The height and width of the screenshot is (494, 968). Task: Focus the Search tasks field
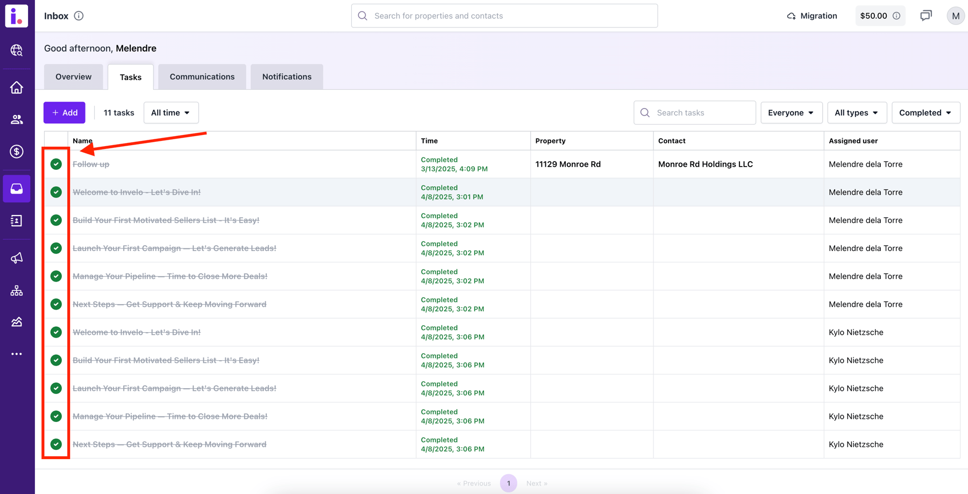coord(695,113)
